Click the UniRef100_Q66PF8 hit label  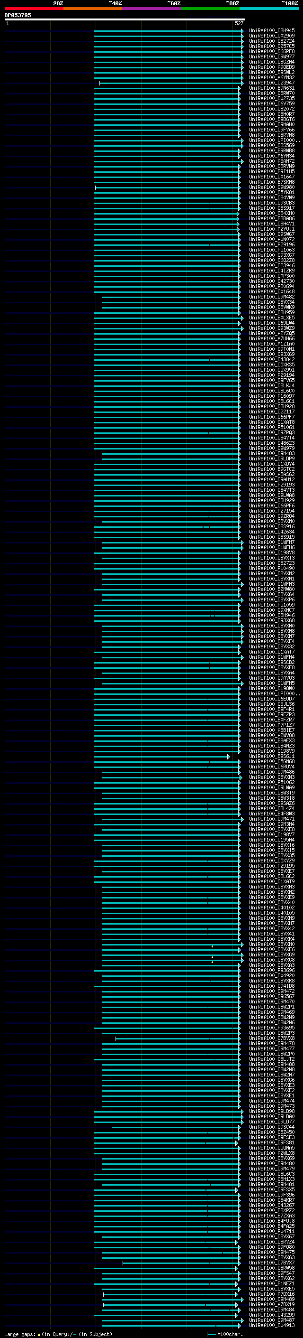(x=272, y=51)
